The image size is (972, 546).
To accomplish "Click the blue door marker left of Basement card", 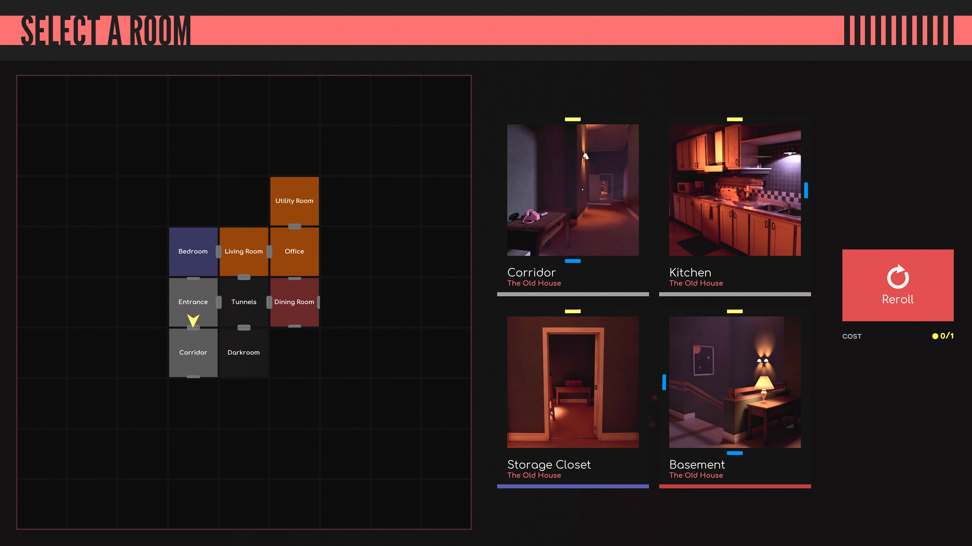I will click(x=664, y=382).
